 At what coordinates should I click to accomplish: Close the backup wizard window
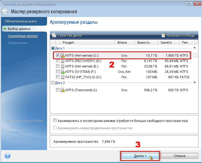click(x=197, y=4)
